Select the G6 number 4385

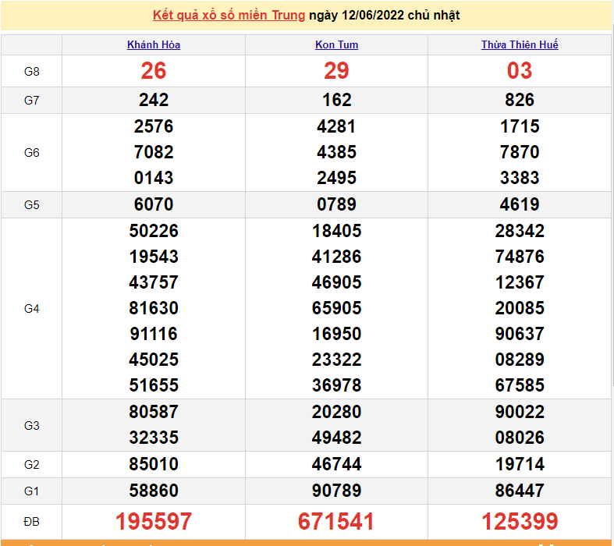coord(336,152)
